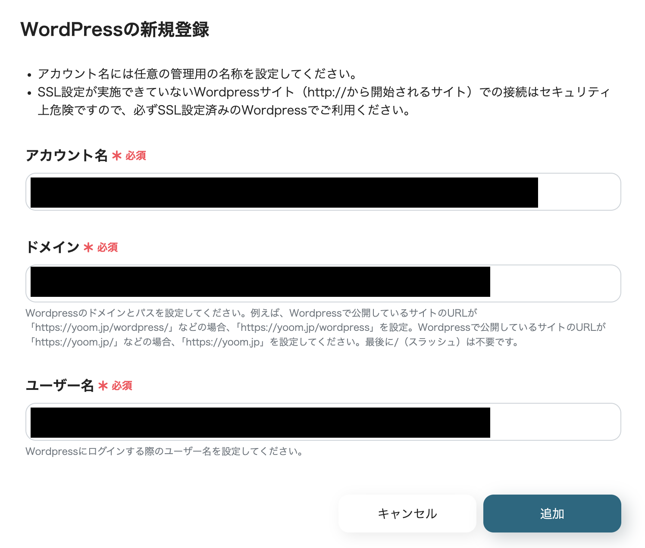
Task: Click the 必須 badge next to ドメイン
Action: tap(107, 247)
